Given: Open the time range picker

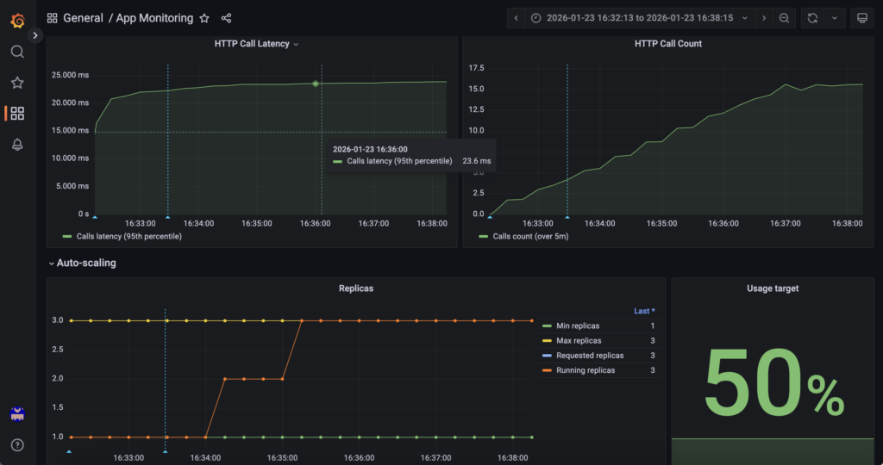Looking at the screenshot, I should (633, 18).
